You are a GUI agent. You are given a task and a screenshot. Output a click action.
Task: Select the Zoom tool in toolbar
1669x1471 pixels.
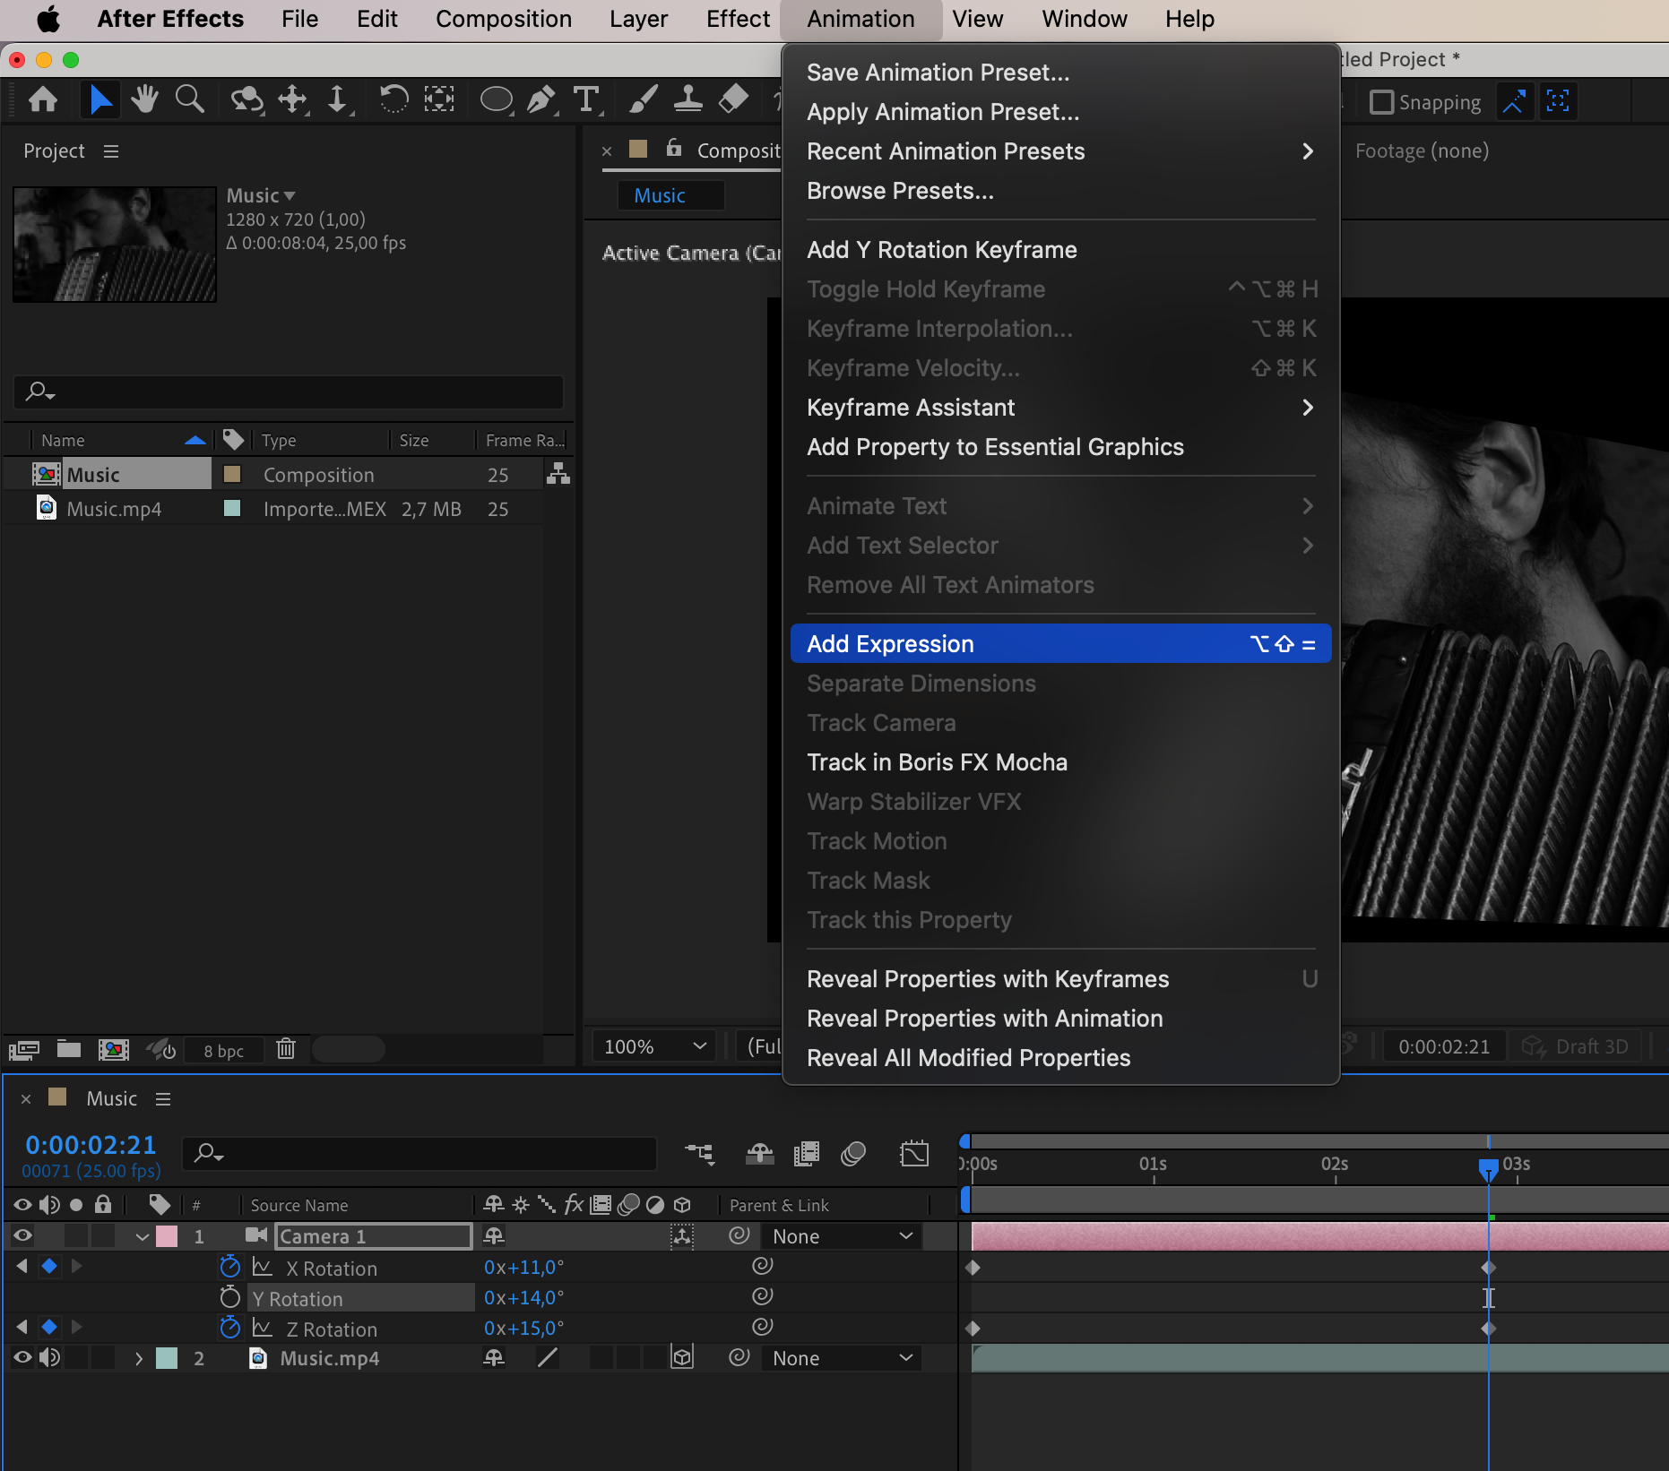point(189,99)
